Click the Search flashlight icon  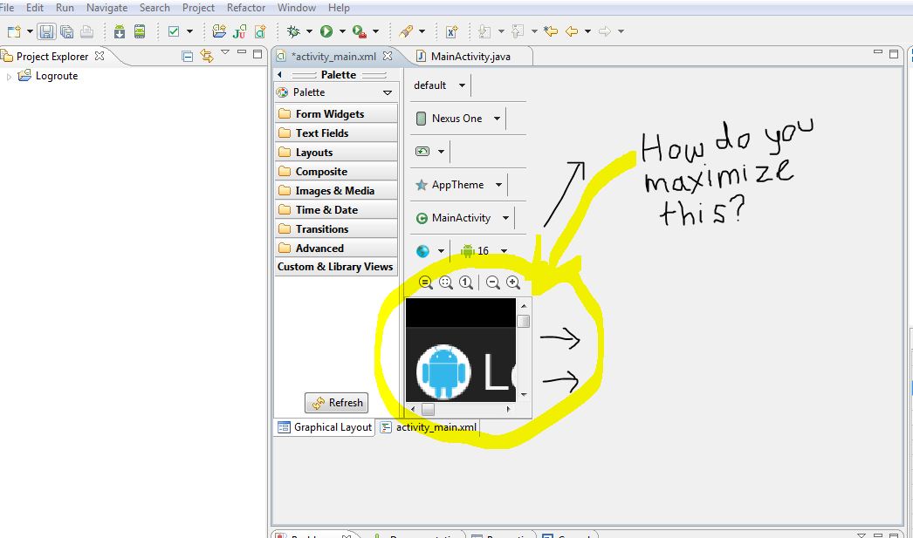tap(406, 31)
